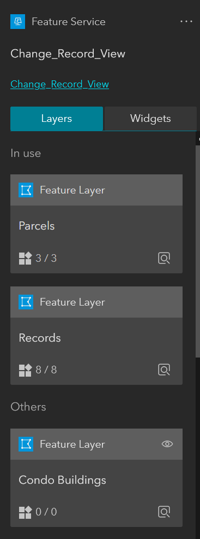Click the Condo Buildings feature layer icon
The width and height of the screenshot is (200, 539).
click(x=26, y=444)
